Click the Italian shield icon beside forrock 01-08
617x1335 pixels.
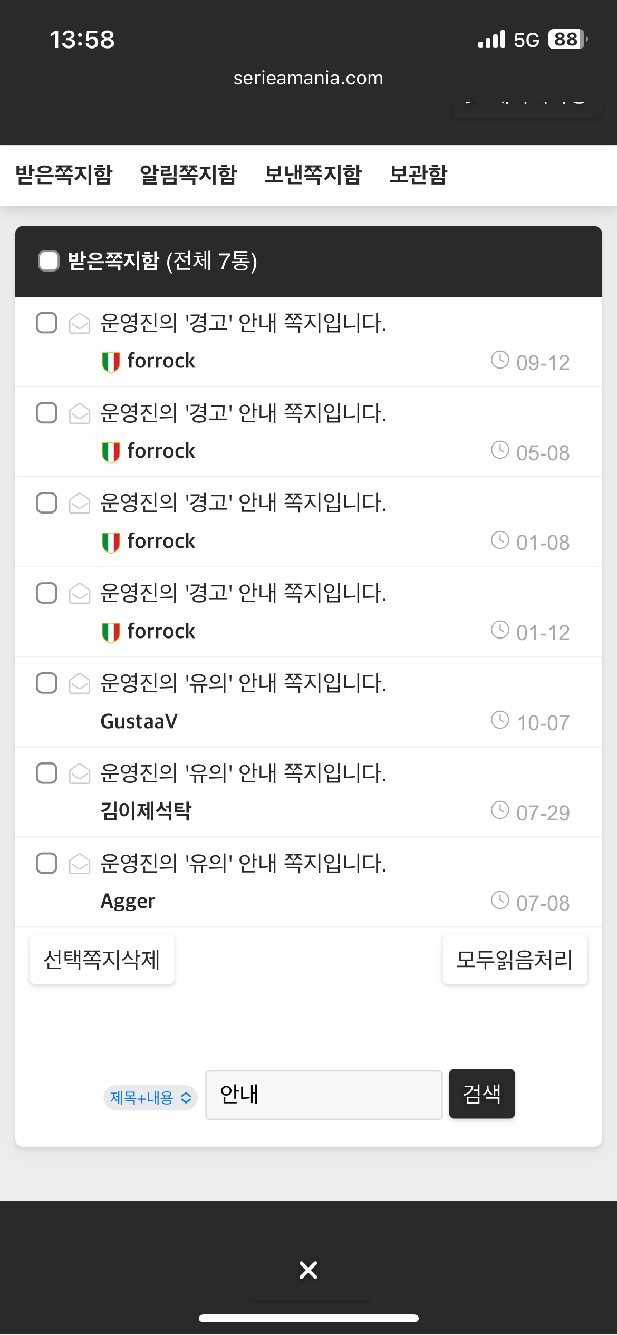coord(111,542)
